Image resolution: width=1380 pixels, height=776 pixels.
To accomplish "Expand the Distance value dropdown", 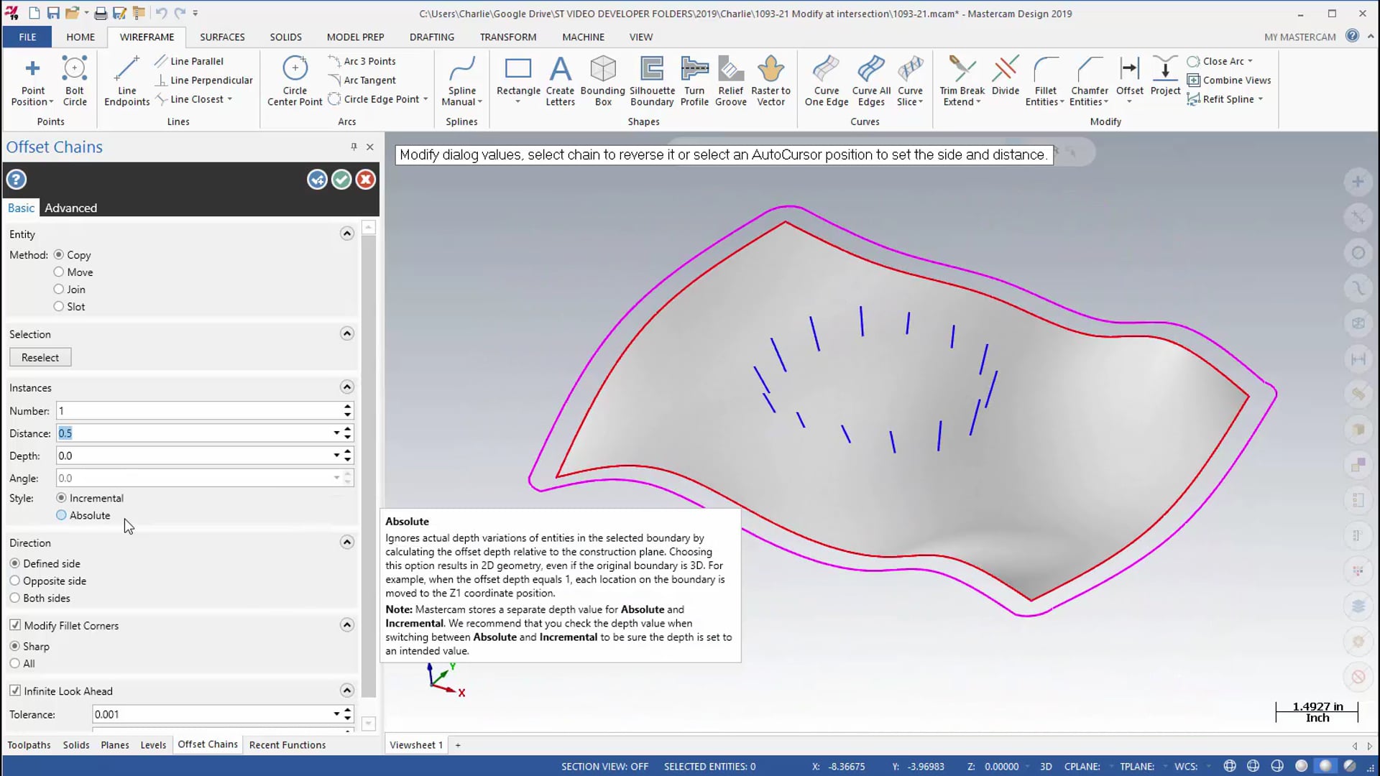I will coord(336,433).
